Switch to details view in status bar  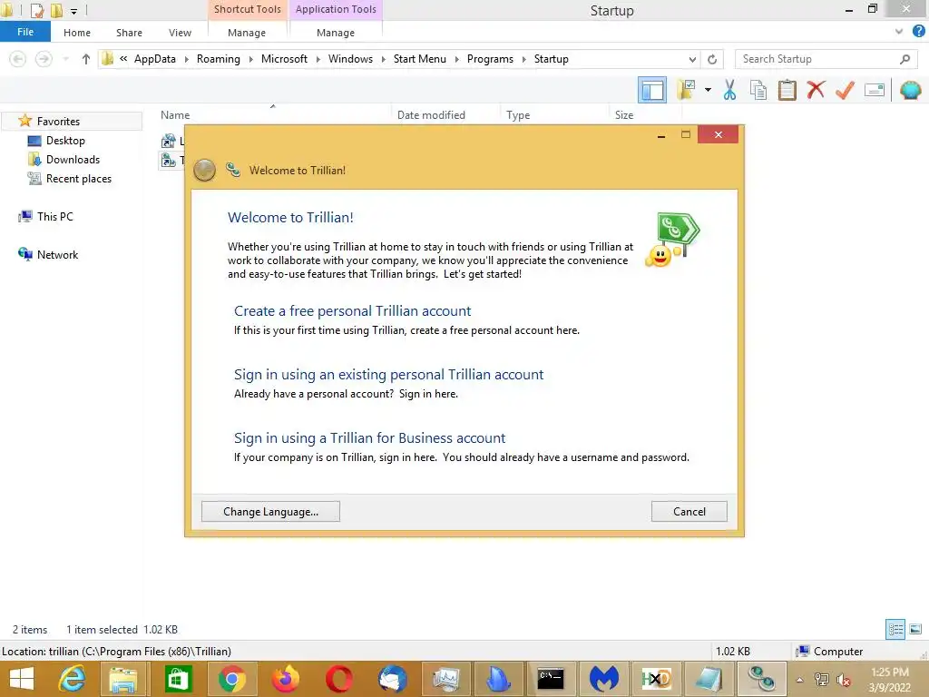tap(895, 629)
